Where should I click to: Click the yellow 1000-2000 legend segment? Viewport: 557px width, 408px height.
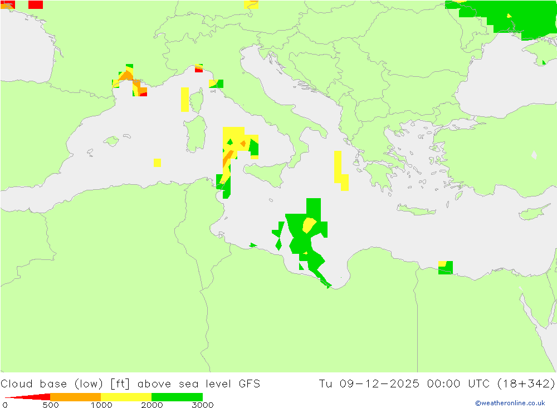(x=126, y=397)
